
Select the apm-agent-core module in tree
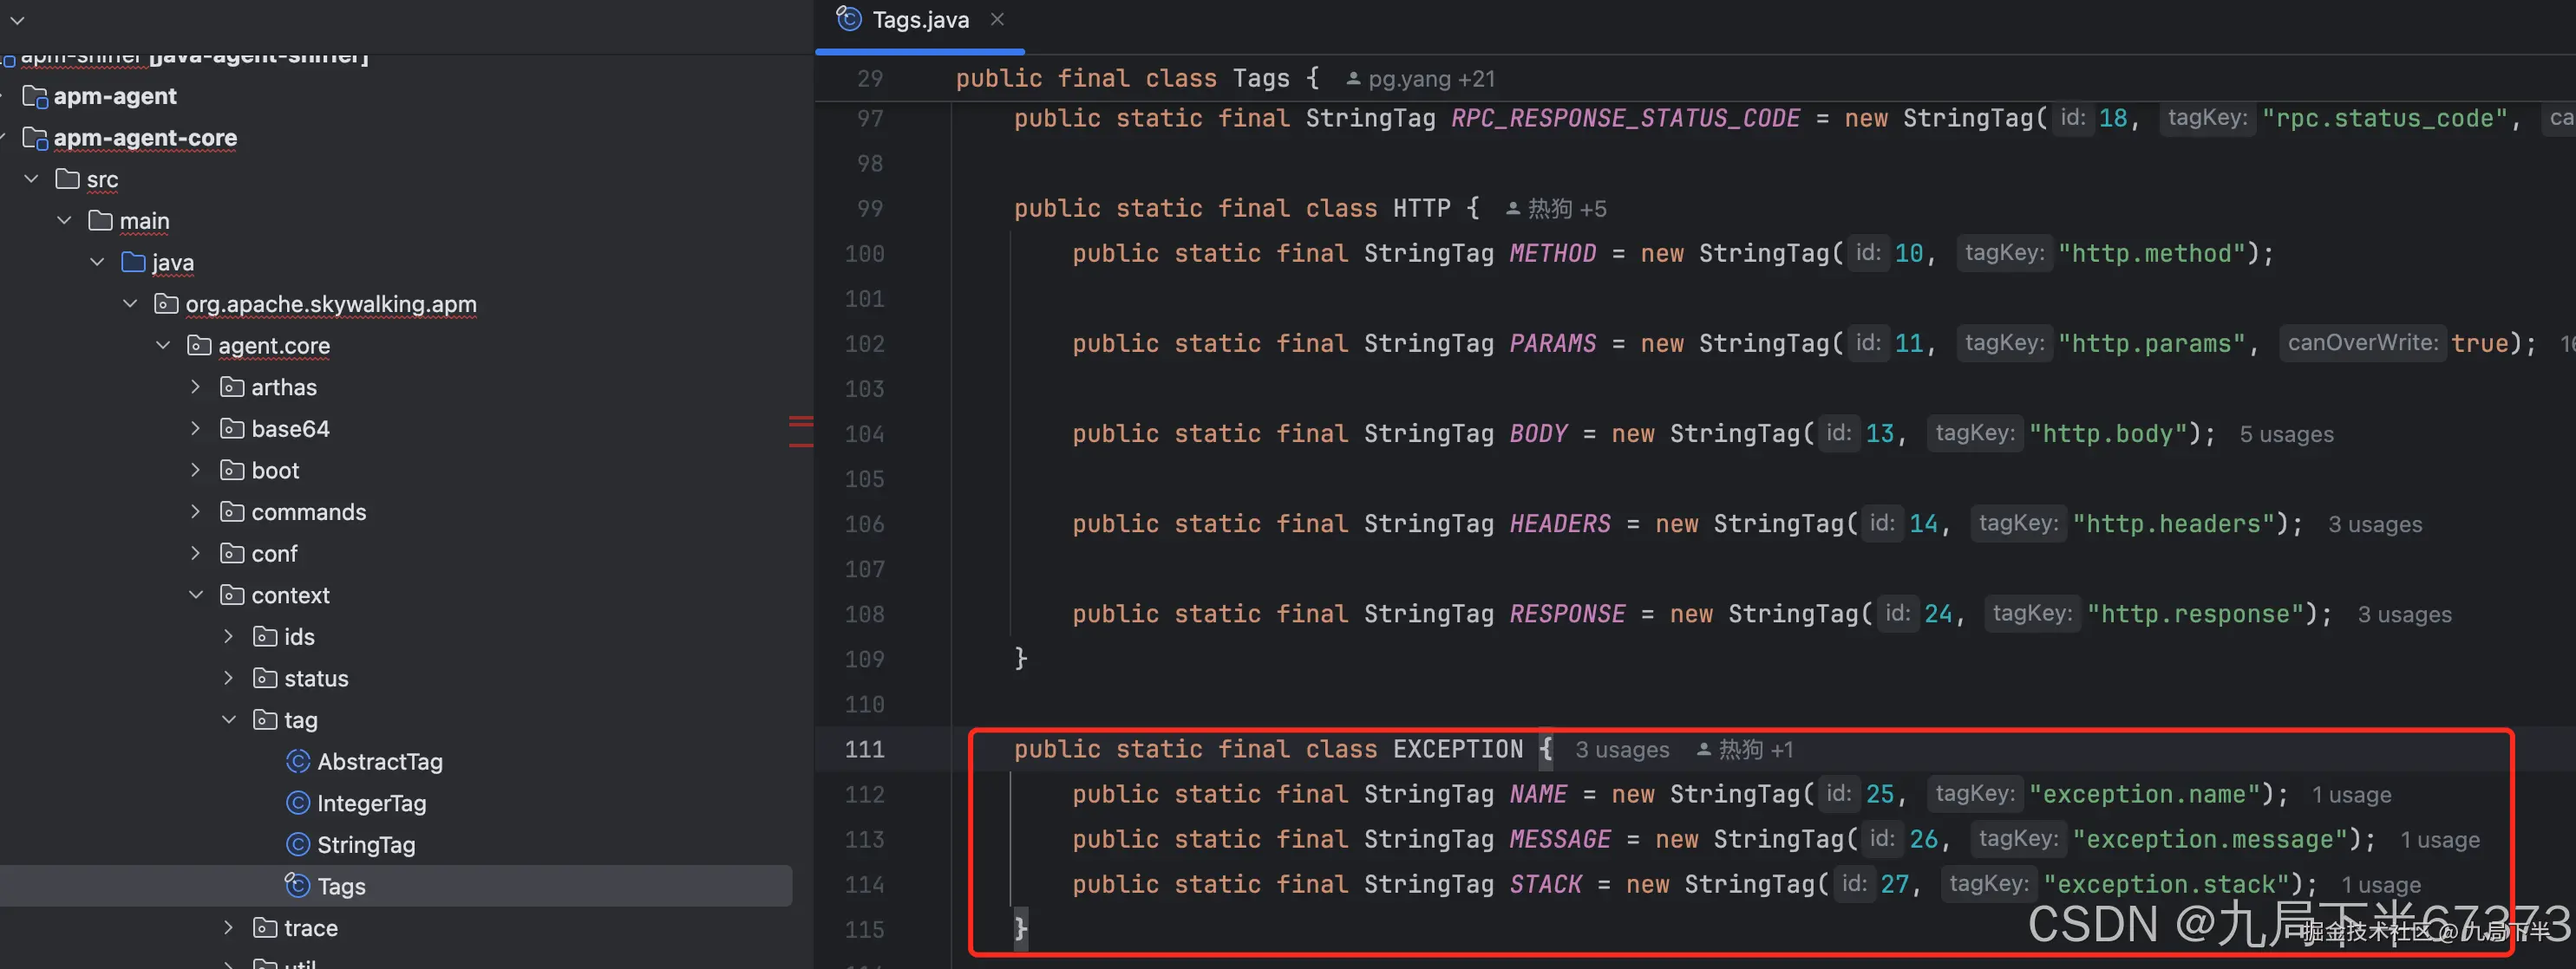pyautogui.click(x=145, y=138)
